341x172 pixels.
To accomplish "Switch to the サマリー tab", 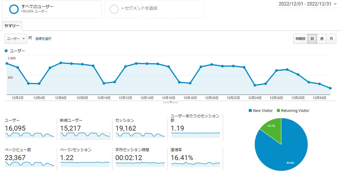I will click(12, 26).
